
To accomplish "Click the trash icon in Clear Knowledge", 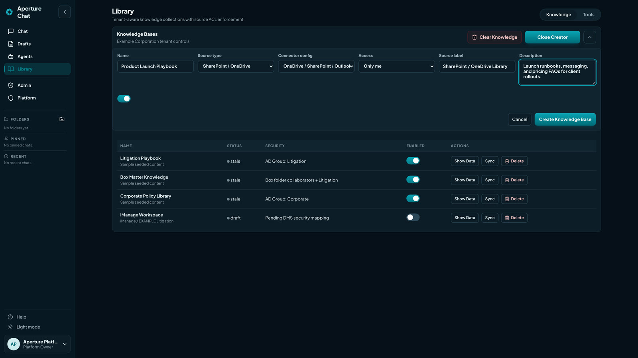I will [475, 37].
